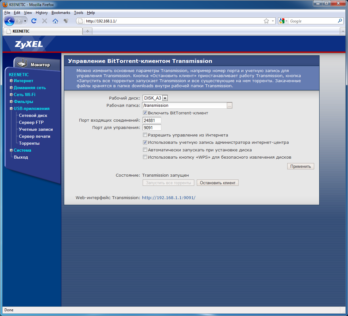Open the View menu
The width and height of the screenshot is (348, 316).
tap(28, 13)
